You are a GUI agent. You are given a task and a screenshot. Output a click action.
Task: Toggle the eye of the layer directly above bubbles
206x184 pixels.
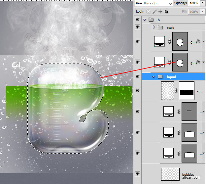point(137,153)
